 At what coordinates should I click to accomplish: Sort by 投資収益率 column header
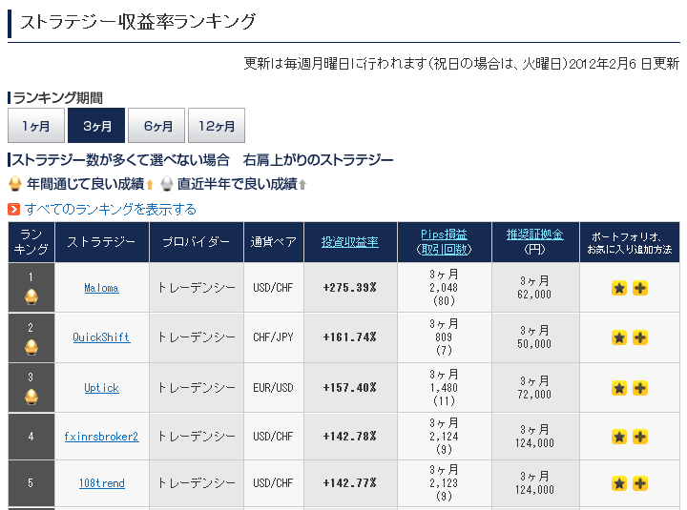tap(349, 242)
